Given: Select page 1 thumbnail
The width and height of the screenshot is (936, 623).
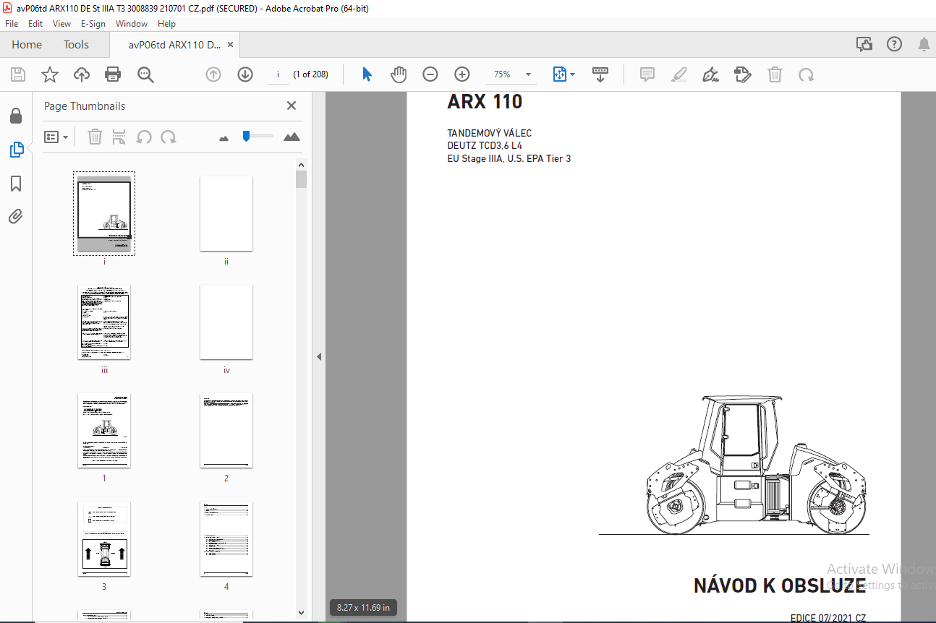Looking at the screenshot, I should click(104, 430).
